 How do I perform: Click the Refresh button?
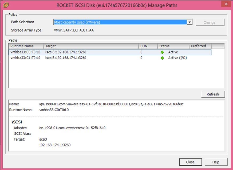(x=213, y=94)
